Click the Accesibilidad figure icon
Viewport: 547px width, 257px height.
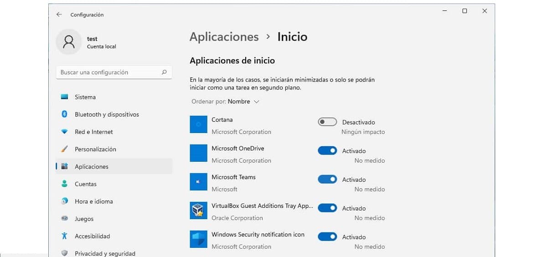coord(64,236)
